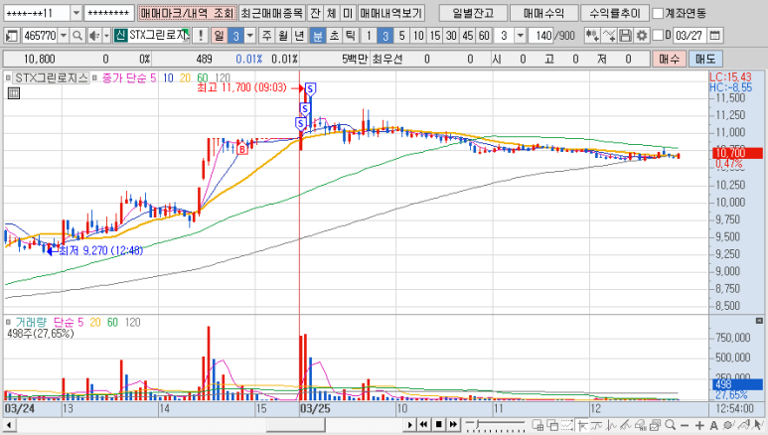Image resolution: width=768 pixels, height=435 pixels.
Task: Select the 잔 tab
Action: [x=315, y=13]
